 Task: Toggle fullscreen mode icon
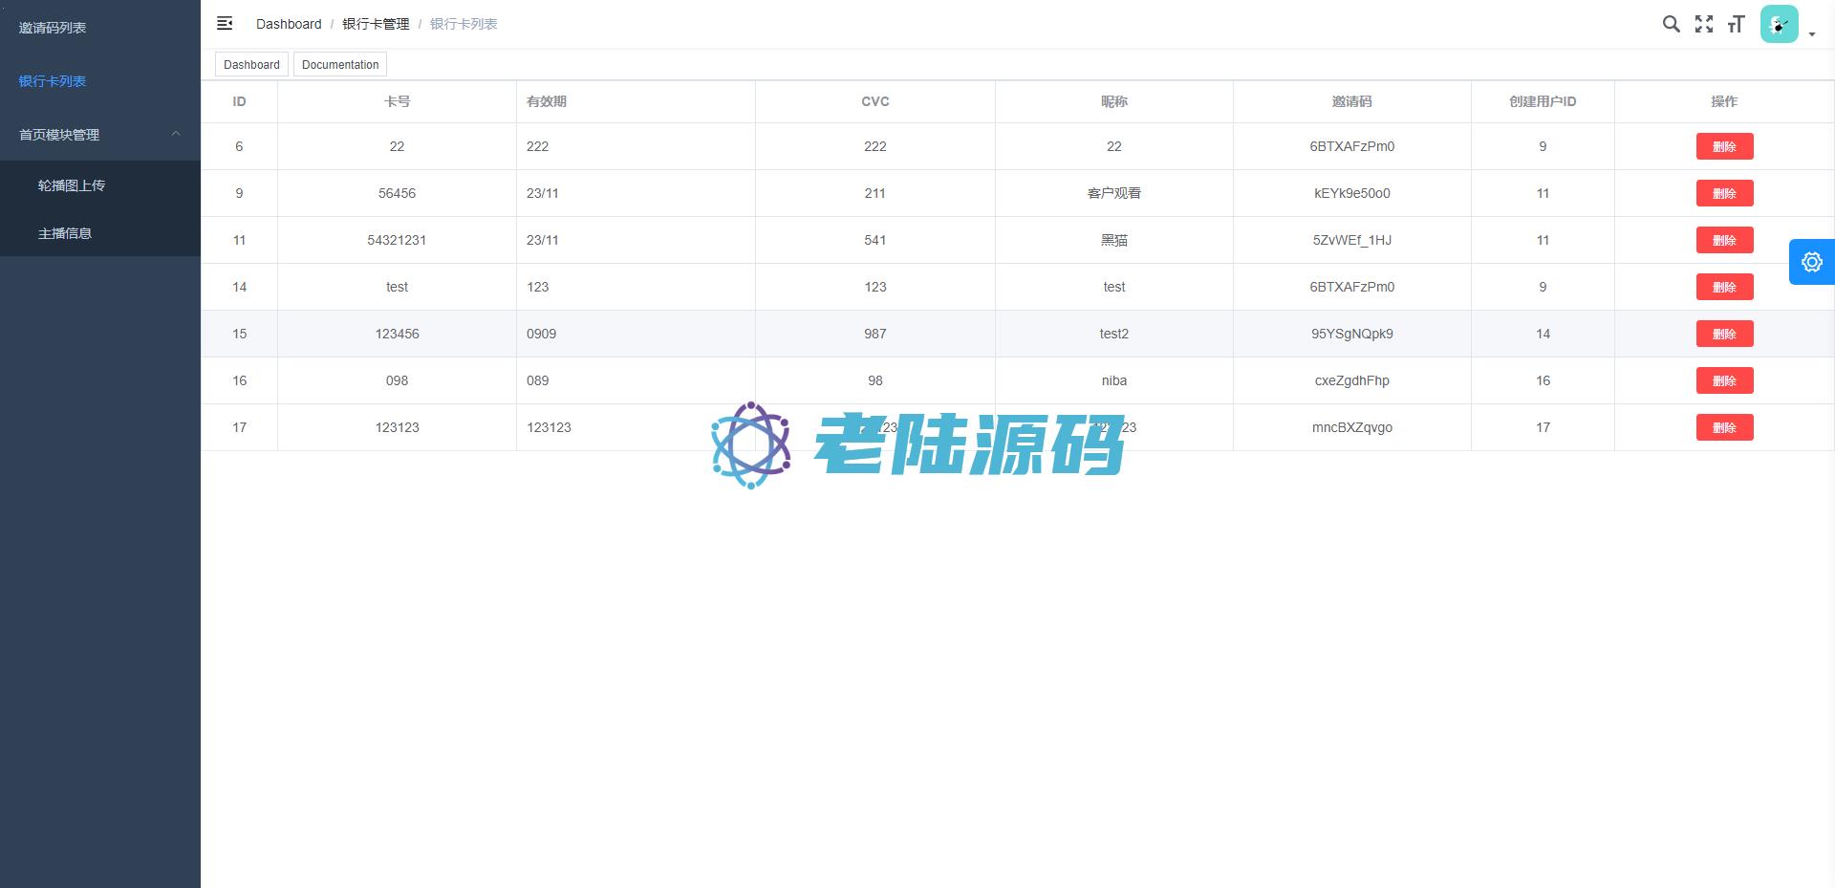pos(1704,24)
